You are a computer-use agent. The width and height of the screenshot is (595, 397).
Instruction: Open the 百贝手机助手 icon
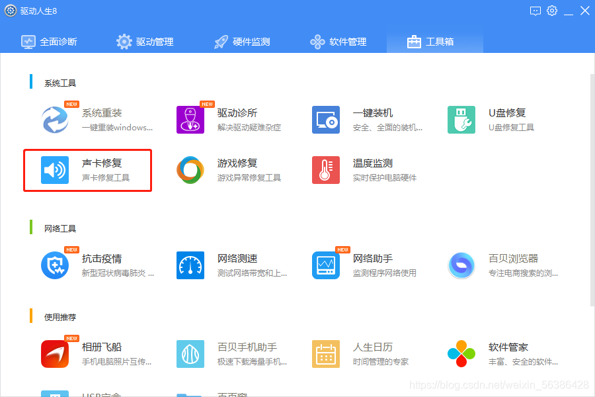click(x=190, y=354)
